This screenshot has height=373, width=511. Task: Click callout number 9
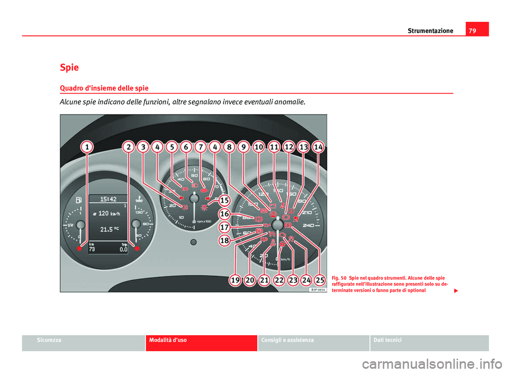point(243,147)
